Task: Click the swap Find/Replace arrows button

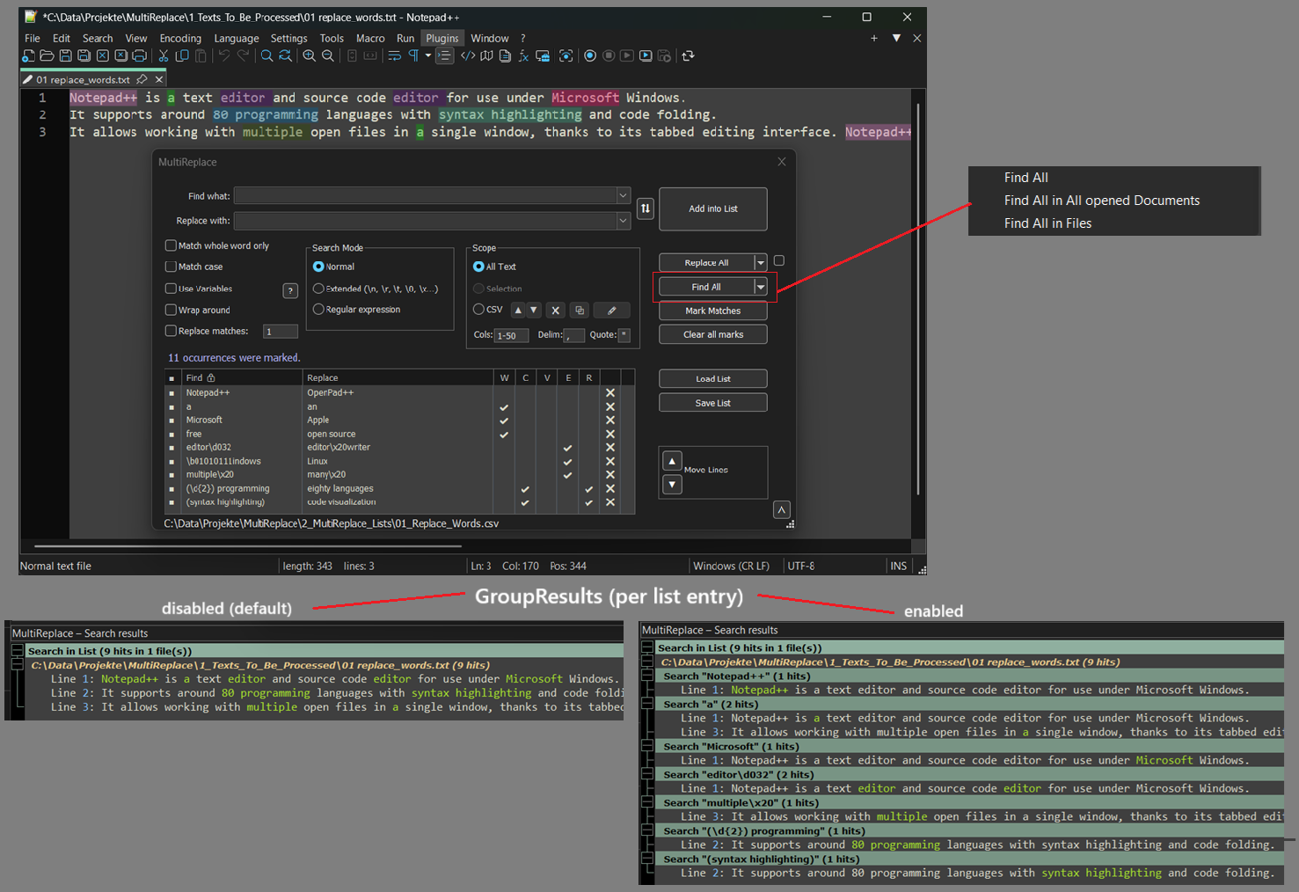Action: [x=646, y=208]
